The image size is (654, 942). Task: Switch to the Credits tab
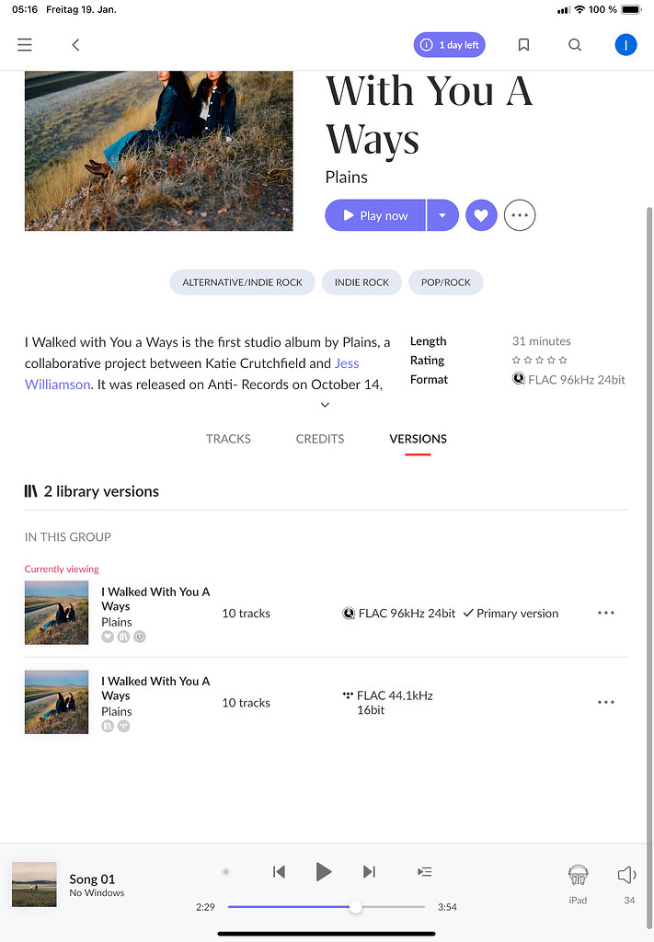point(319,439)
